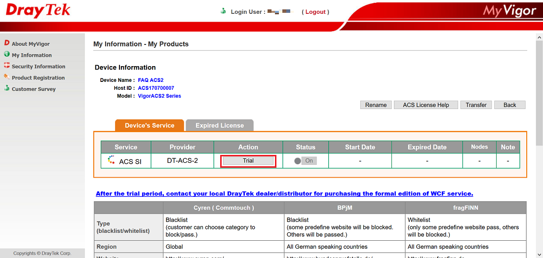The width and height of the screenshot is (543, 258).
Task: Click the Start Date column header
Action: pyautogui.click(x=360, y=147)
